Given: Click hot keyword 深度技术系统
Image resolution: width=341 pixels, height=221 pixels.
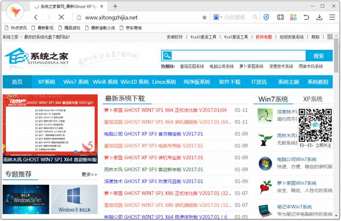Looking at the screenshot, I should [x=281, y=66].
